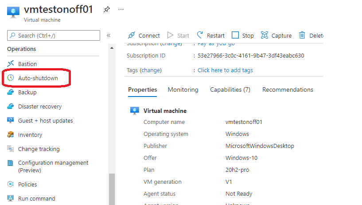Switch to the Monitoring tab

point(183,89)
